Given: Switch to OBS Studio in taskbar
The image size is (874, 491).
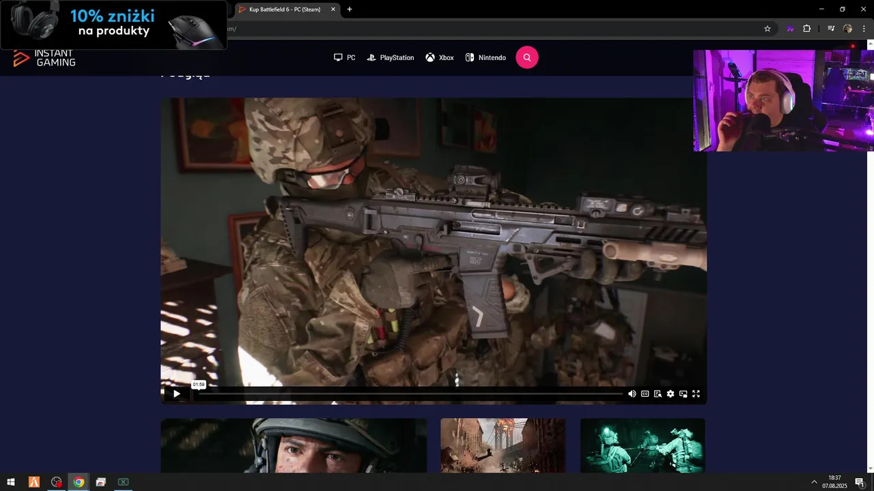Looking at the screenshot, I should pos(57,482).
